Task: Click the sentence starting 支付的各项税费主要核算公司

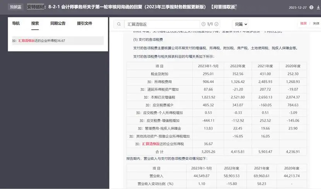Action: pyautogui.click(x=215, y=48)
